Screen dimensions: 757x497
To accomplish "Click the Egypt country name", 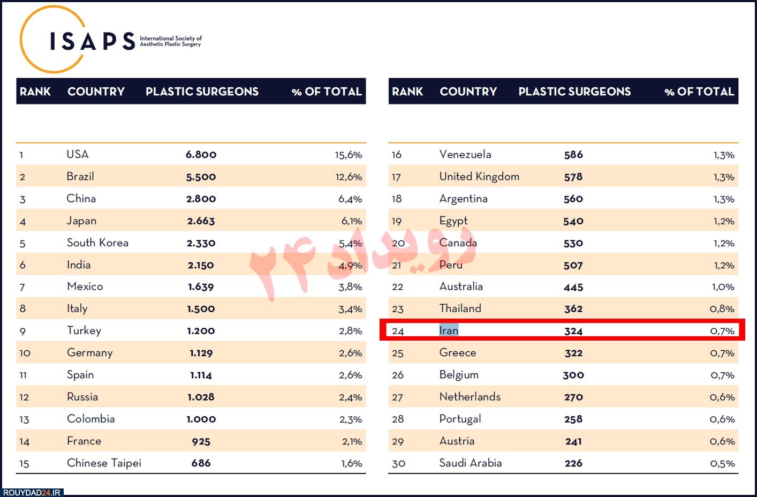I will pyautogui.click(x=453, y=221).
